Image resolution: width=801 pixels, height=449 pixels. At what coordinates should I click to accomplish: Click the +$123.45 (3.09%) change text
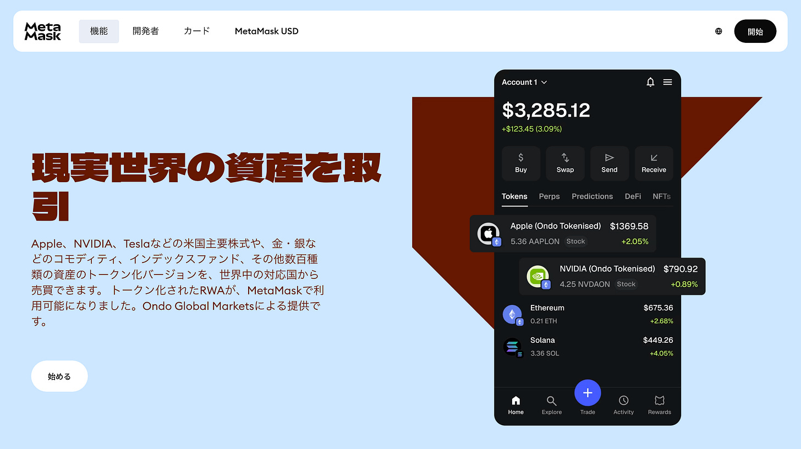point(531,129)
